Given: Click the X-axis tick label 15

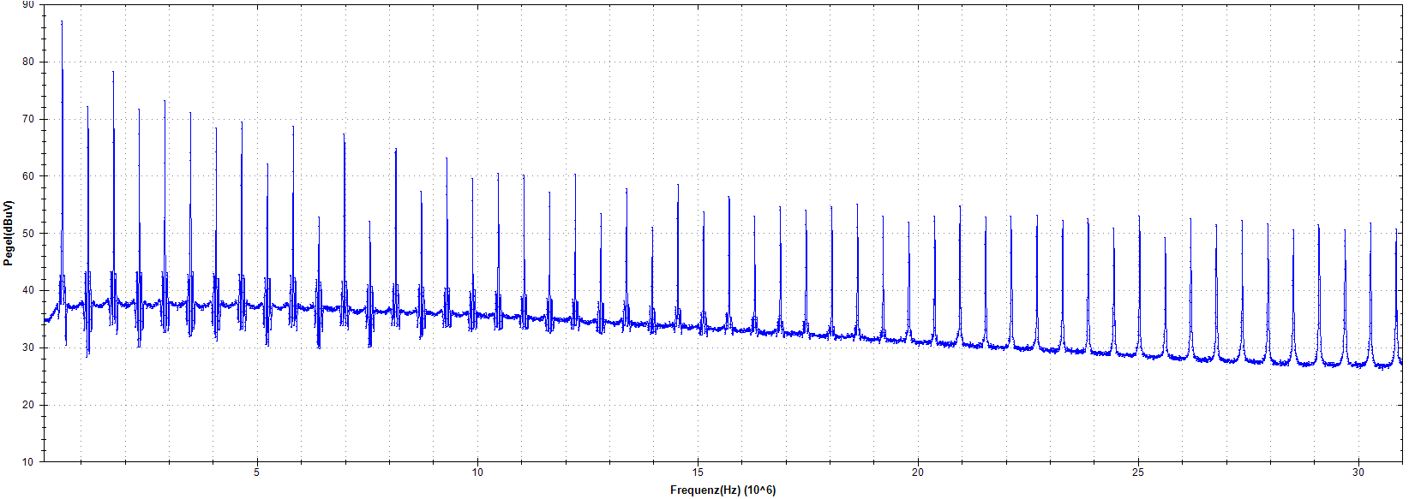Looking at the screenshot, I should pyautogui.click(x=698, y=472).
